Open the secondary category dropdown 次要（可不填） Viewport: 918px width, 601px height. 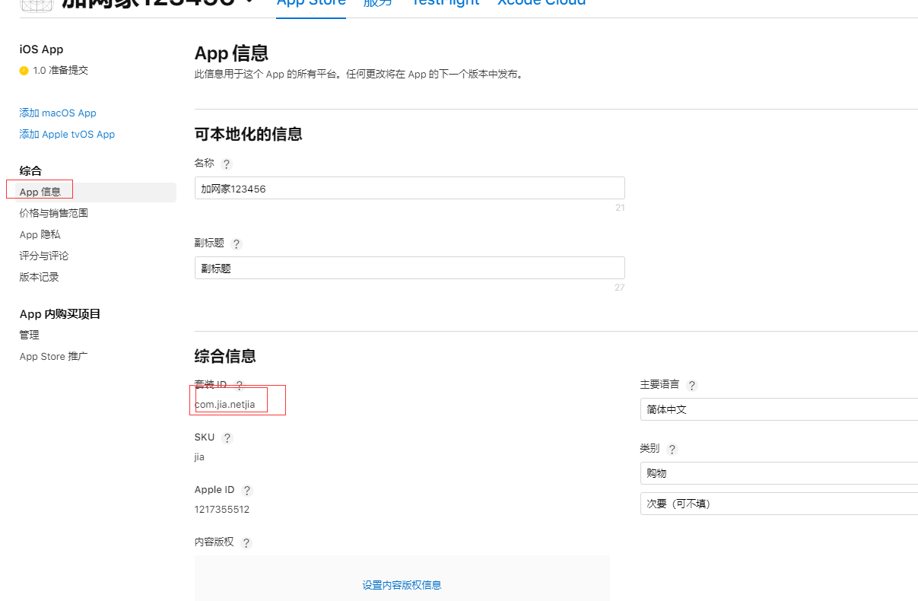[x=779, y=504]
